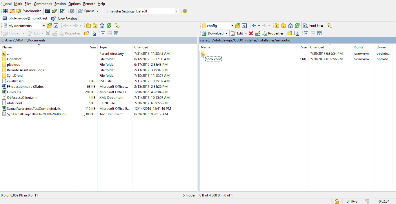This screenshot has width=396, height=204.
Task: Click the Properties button on remote panel
Action: 273,33
